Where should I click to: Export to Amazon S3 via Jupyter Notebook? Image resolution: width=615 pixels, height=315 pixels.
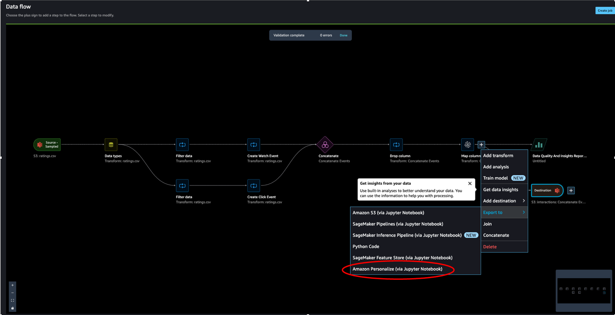pos(415,212)
